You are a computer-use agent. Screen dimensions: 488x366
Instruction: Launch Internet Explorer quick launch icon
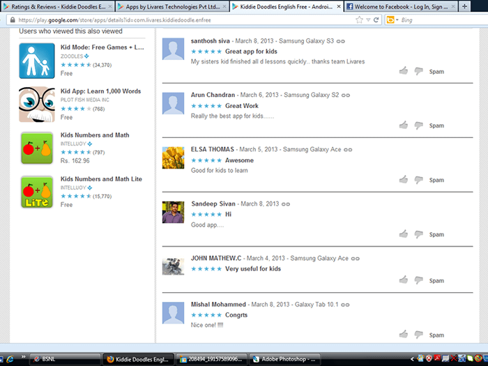click(x=10, y=359)
